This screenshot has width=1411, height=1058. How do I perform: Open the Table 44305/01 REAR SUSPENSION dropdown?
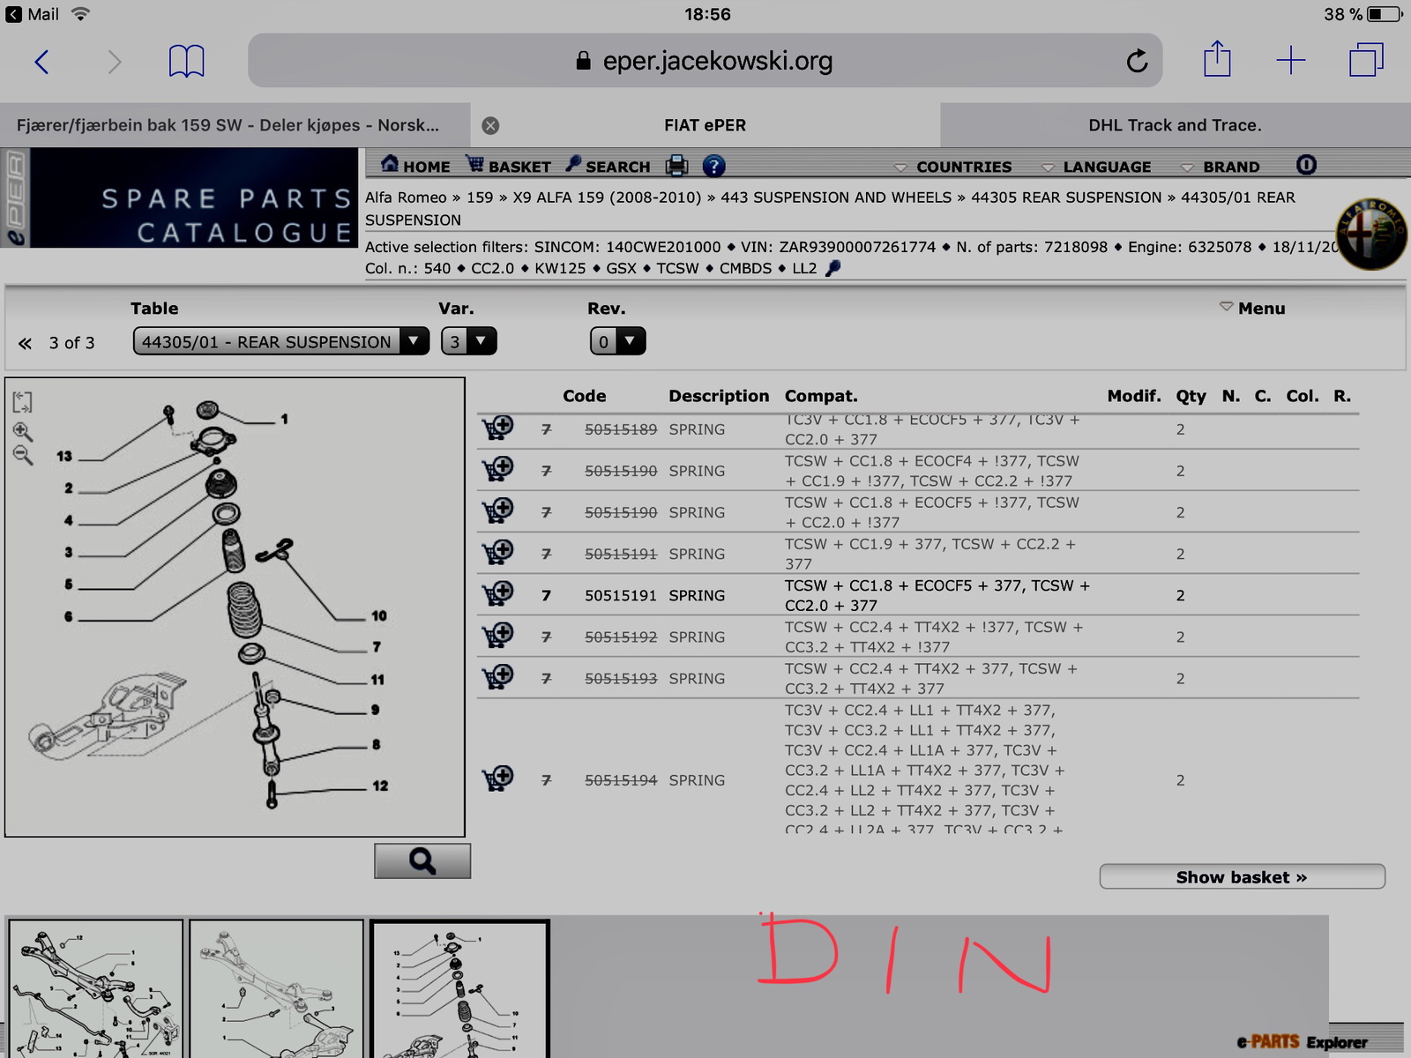[x=281, y=341]
